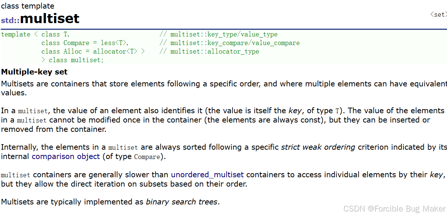Image resolution: width=447 pixels, height=216 pixels.
Task: Click the multiset page title
Action: 50,19
